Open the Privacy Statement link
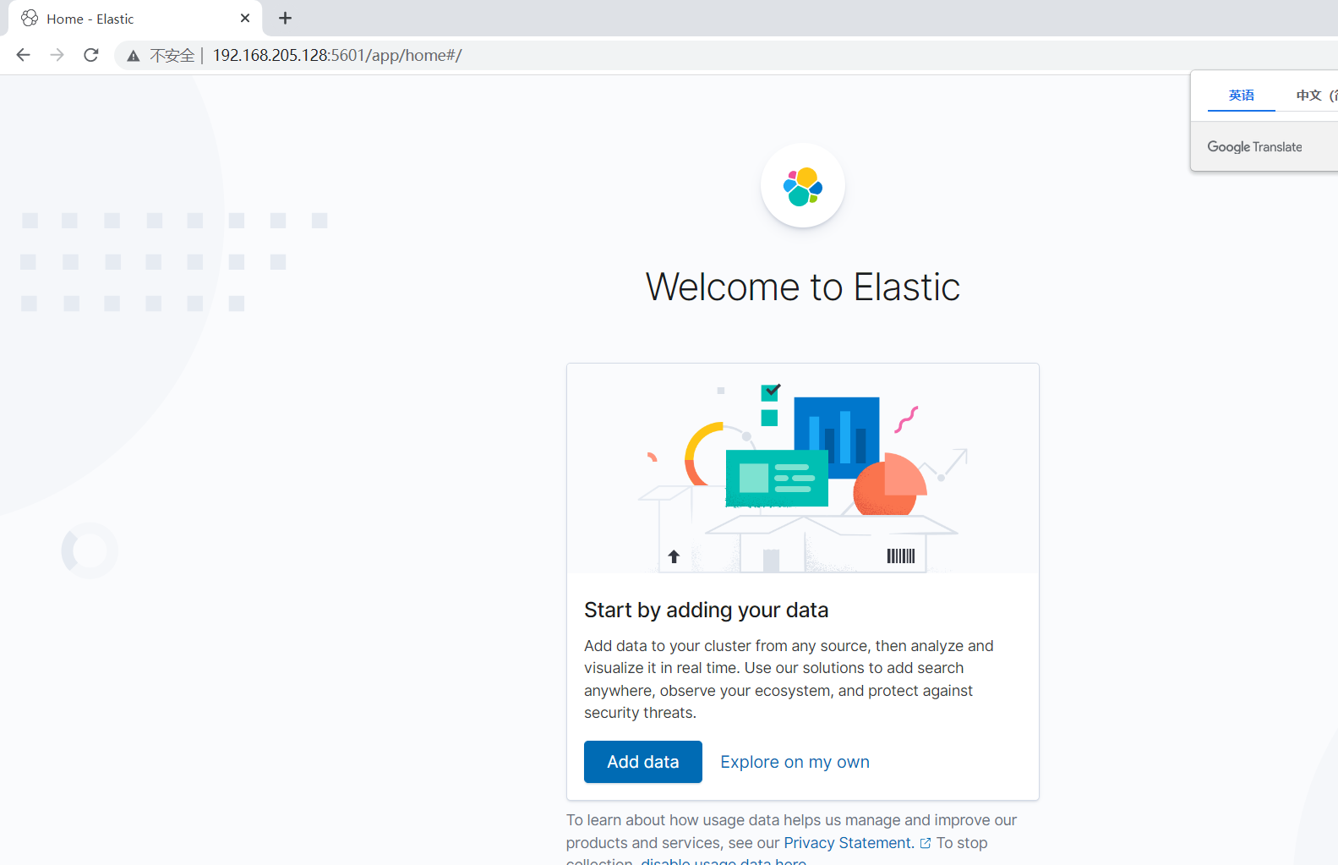This screenshot has height=865, width=1338. (x=849, y=843)
